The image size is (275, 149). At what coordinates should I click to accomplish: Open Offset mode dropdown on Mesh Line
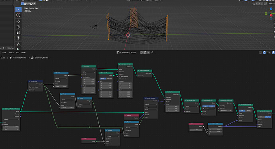pos(89,72)
